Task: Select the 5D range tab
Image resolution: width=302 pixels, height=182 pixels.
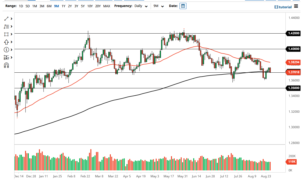Action: 28,6
